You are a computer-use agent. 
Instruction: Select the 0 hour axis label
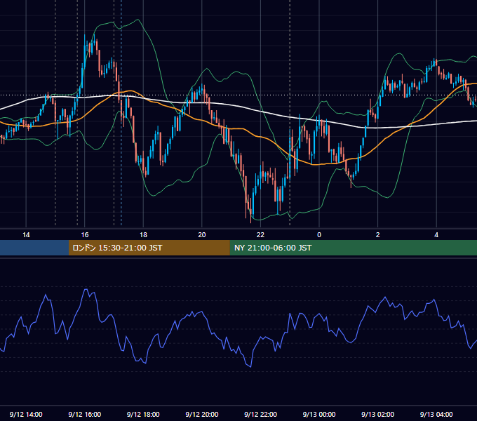coord(319,235)
